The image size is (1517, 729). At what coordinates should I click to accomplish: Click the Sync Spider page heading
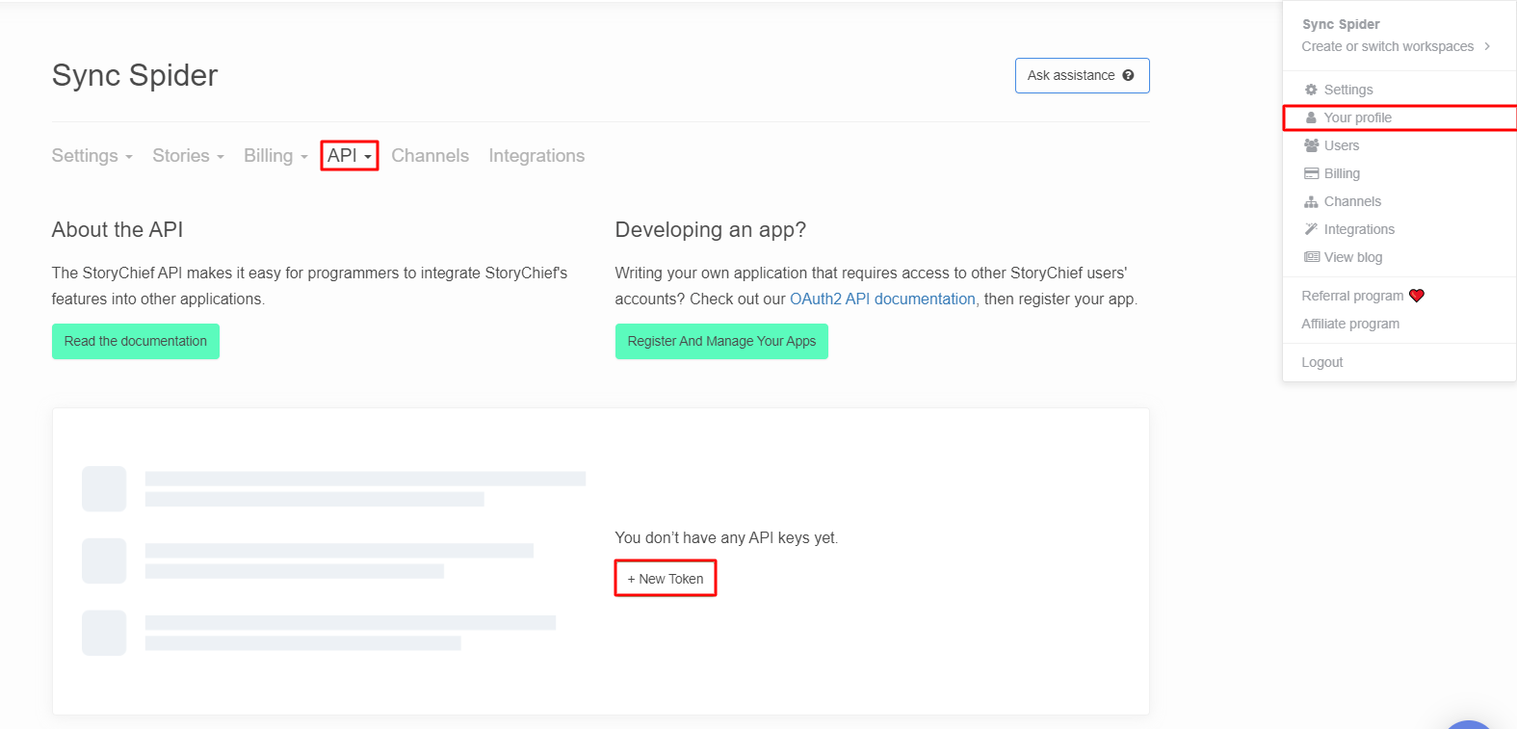coord(135,75)
